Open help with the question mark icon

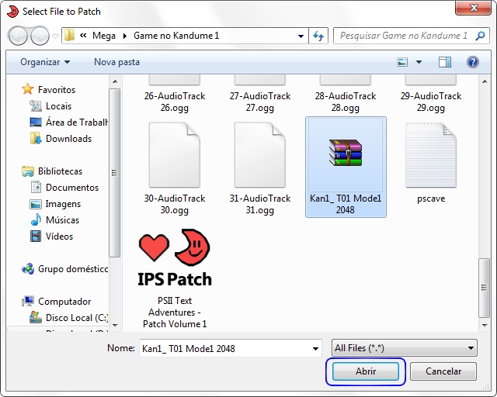tap(473, 62)
